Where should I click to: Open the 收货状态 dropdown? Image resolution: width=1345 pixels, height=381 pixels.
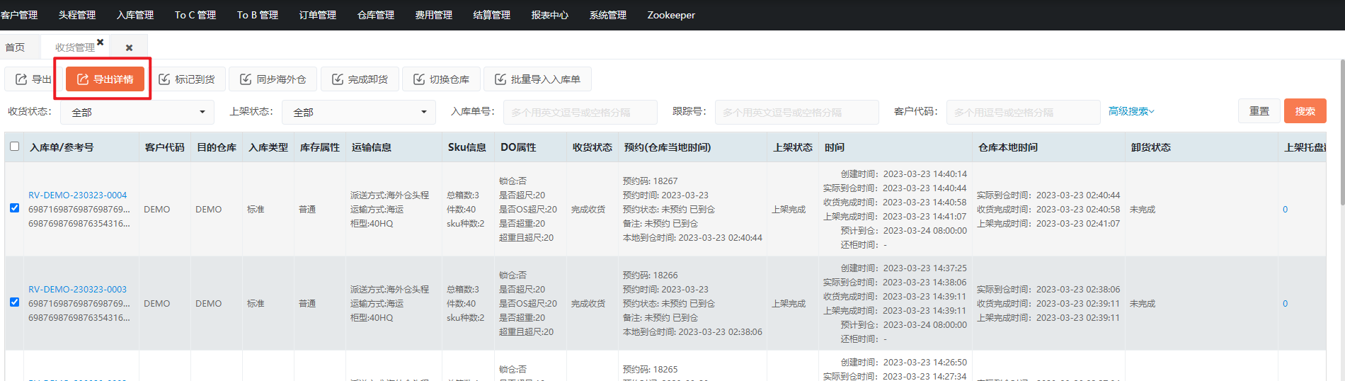tap(137, 112)
